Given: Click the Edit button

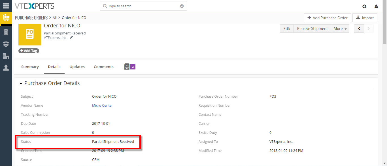Looking at the screenshot, I should tap(287, 29).
